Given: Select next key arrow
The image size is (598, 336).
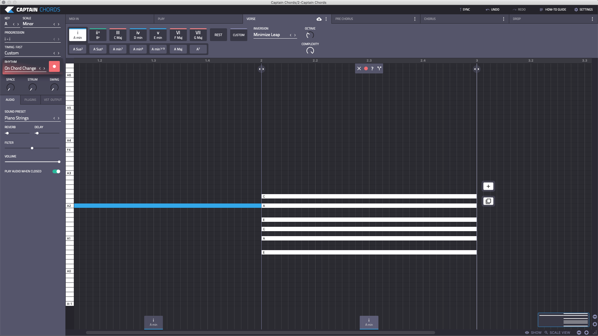Looking at the screenshot, I should tap(18, 24).
